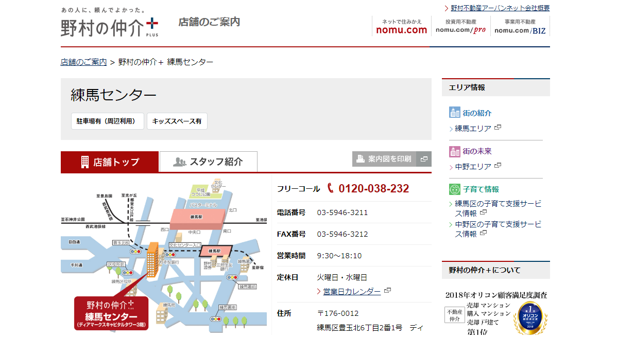Viewport: 617px width, 338px height.
Task: Click the 練馬センター page heading
Action: click(x=113, y=95)
